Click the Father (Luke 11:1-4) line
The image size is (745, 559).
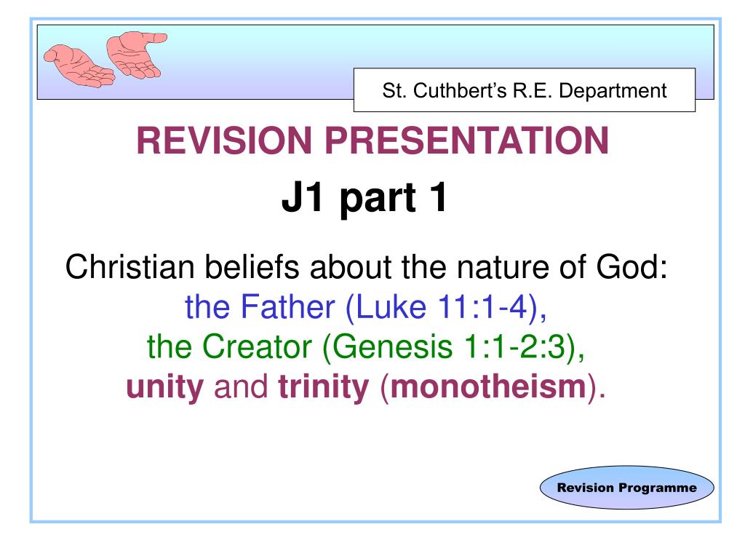coord(366,307)
